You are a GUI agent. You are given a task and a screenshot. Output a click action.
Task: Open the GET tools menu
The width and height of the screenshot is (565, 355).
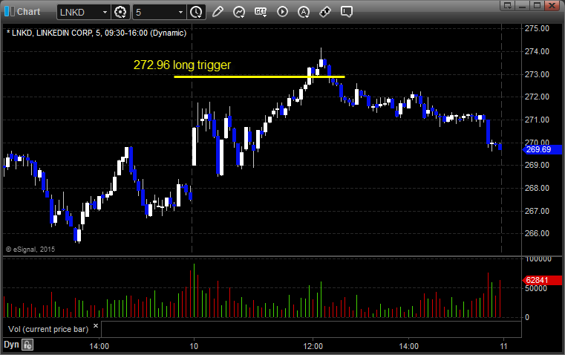(x=261, y=12)
